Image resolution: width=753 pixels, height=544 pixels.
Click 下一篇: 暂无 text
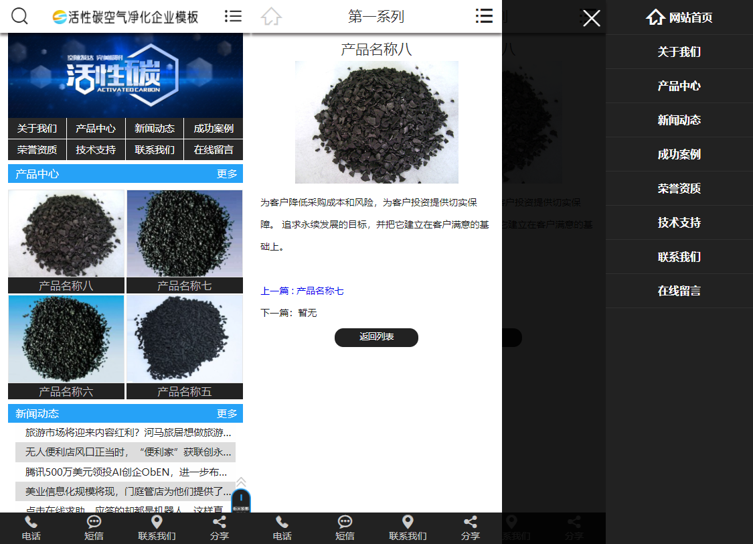[x=288, y=313]
